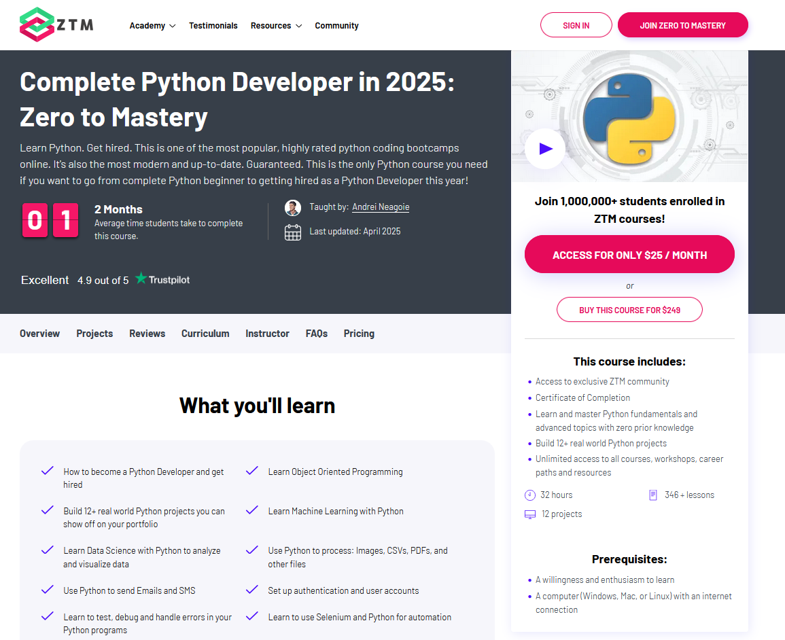Click checkmark beside Learn to use Selenium
The image size is (785, 640).
[252, 616]
